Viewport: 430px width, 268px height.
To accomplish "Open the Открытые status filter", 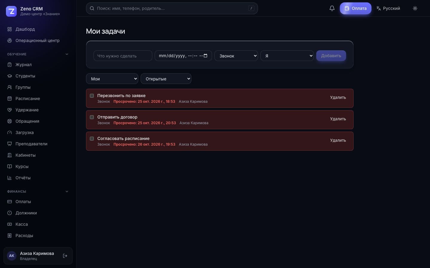I will click(x=166, y=79).
